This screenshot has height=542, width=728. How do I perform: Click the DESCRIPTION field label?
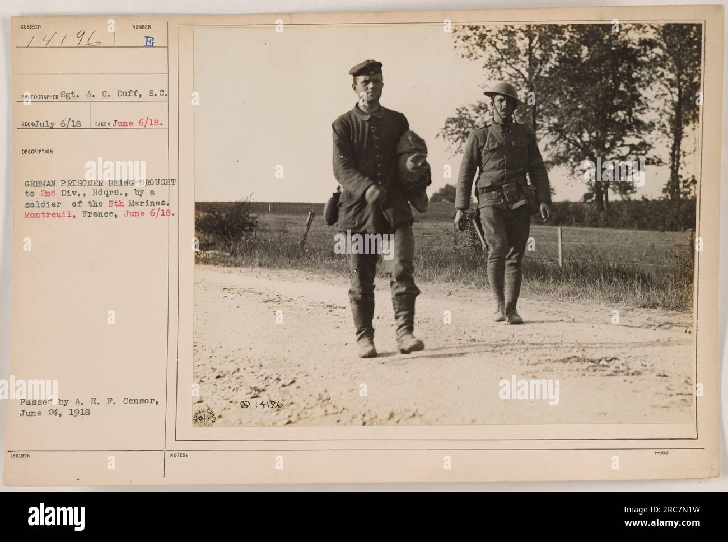[39, 152]
